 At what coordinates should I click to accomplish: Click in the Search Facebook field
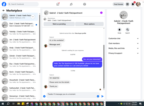[x=23, y=4]
